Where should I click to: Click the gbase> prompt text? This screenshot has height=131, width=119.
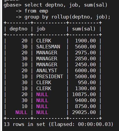point(12,5)
